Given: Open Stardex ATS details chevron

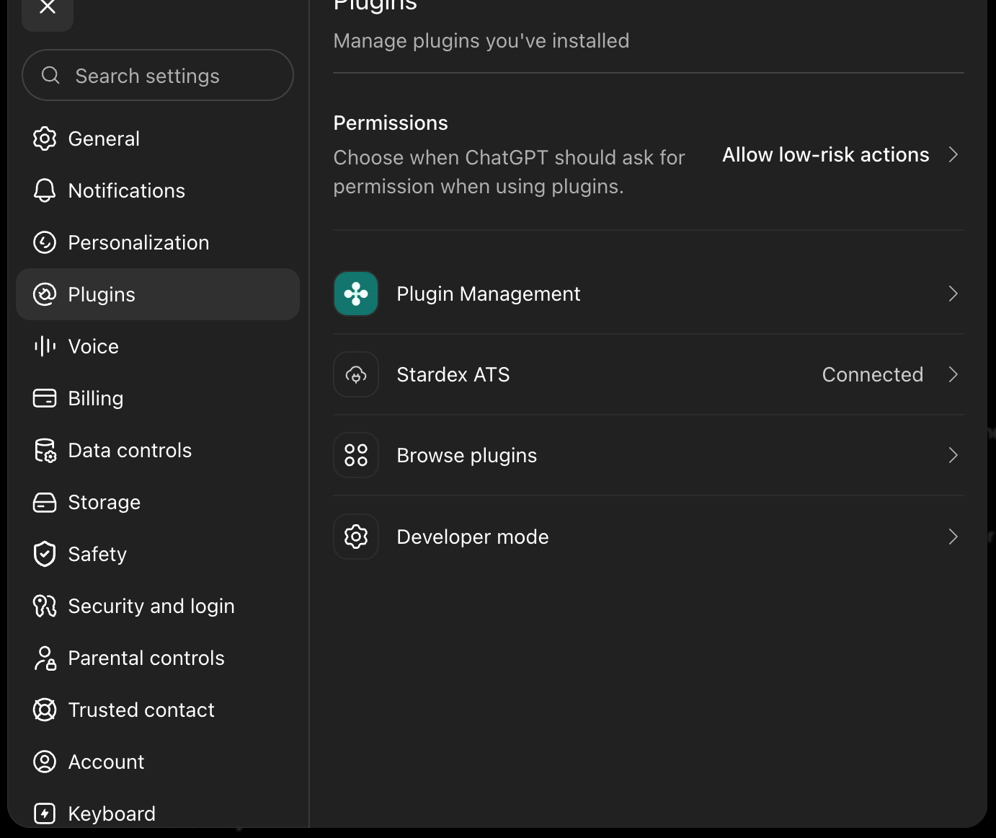Looking at the screenshot, I should (x=953, y=374).
